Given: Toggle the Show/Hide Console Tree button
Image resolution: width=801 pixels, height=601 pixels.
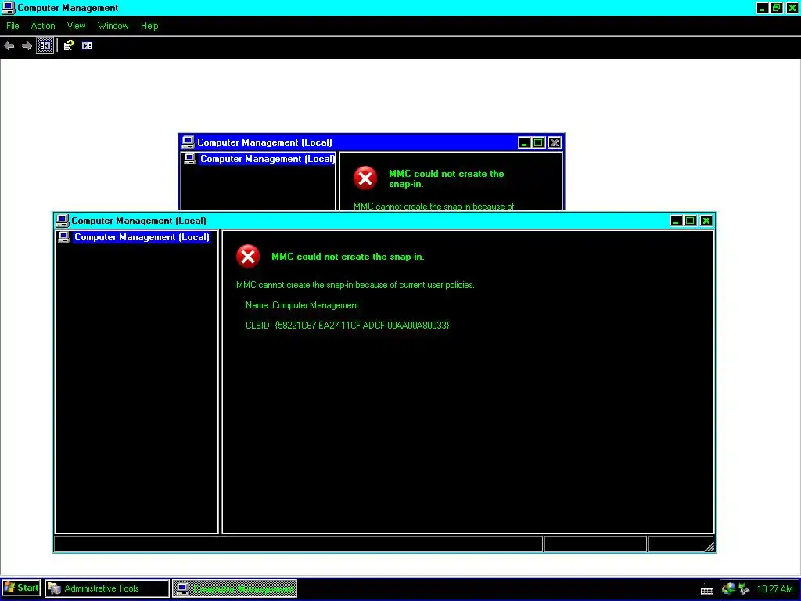Looking at the screenshot, I should tap(45, 46).
